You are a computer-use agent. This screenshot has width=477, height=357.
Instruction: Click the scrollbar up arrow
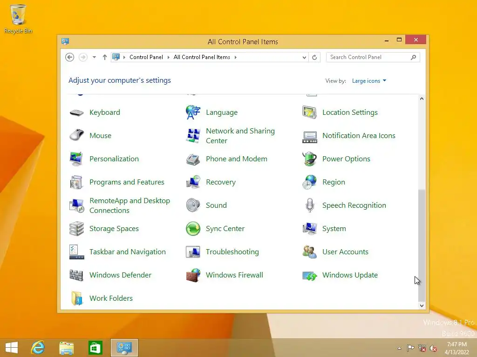click(x=422, y=99)
